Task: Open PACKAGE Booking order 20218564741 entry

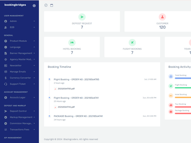Action: tap(78, 116)
